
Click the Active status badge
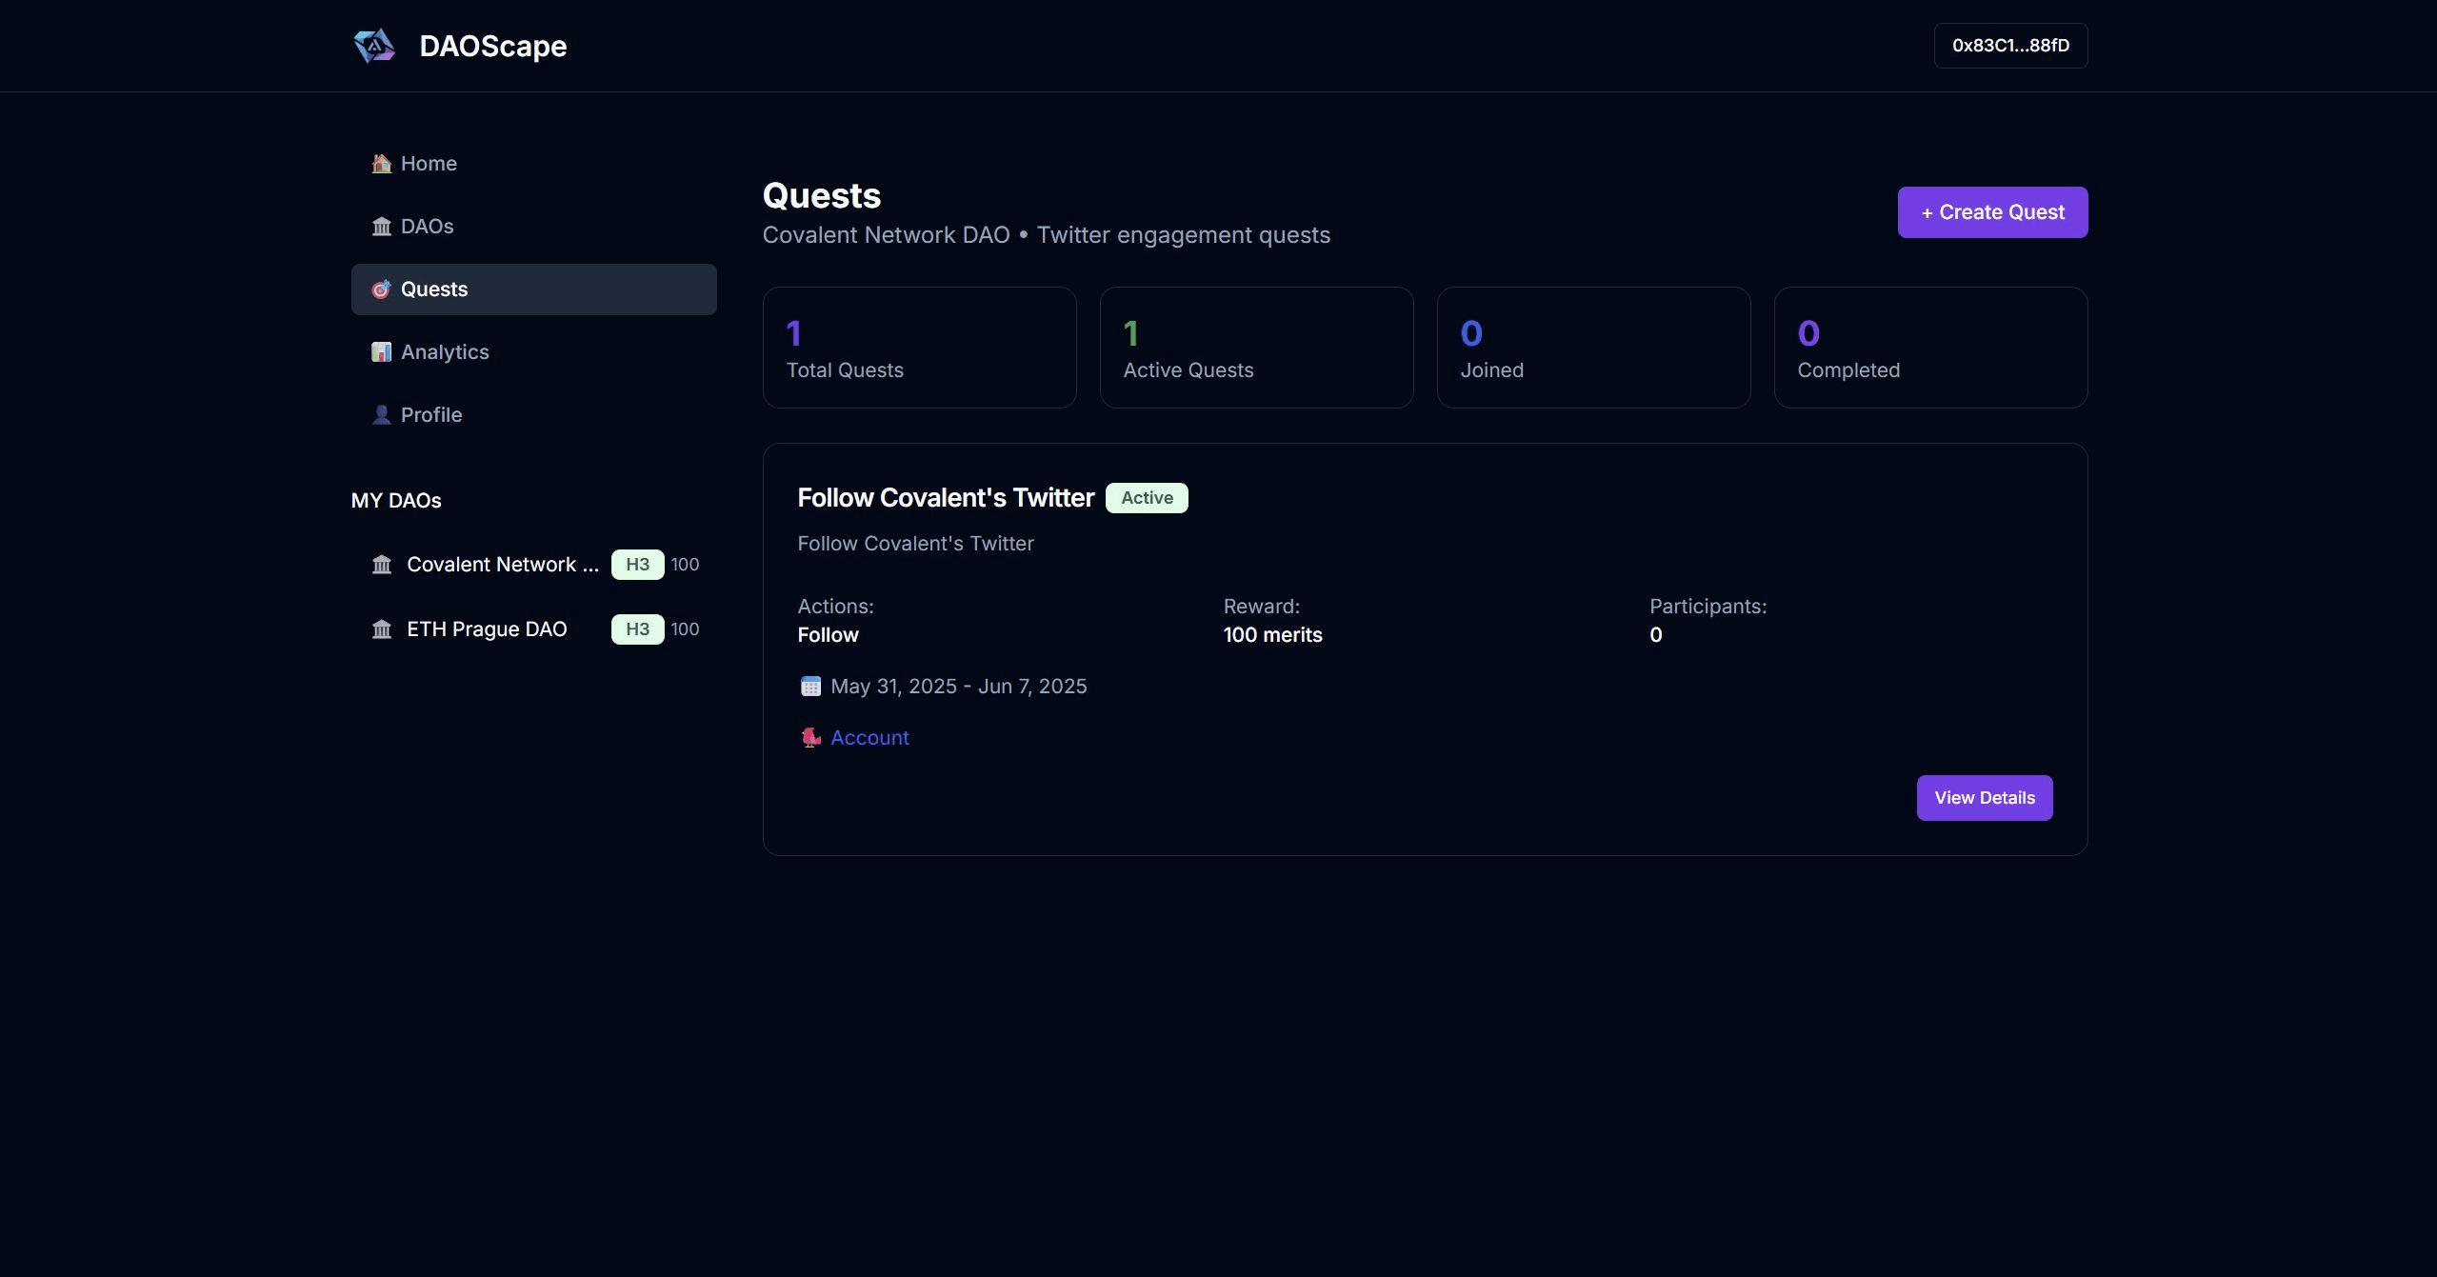(x=1147, y=498)
